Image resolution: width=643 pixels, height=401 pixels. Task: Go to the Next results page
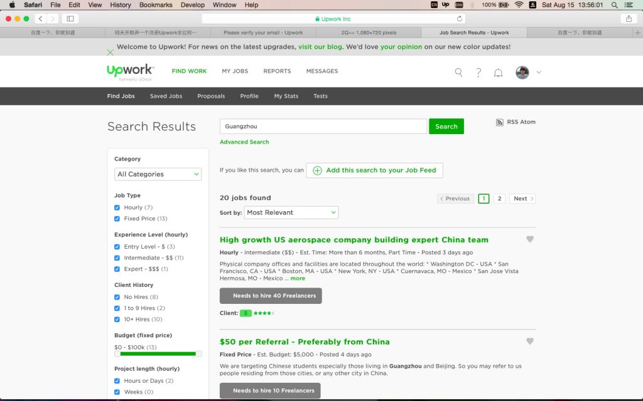pyautogui.click(x=522, y=199)
